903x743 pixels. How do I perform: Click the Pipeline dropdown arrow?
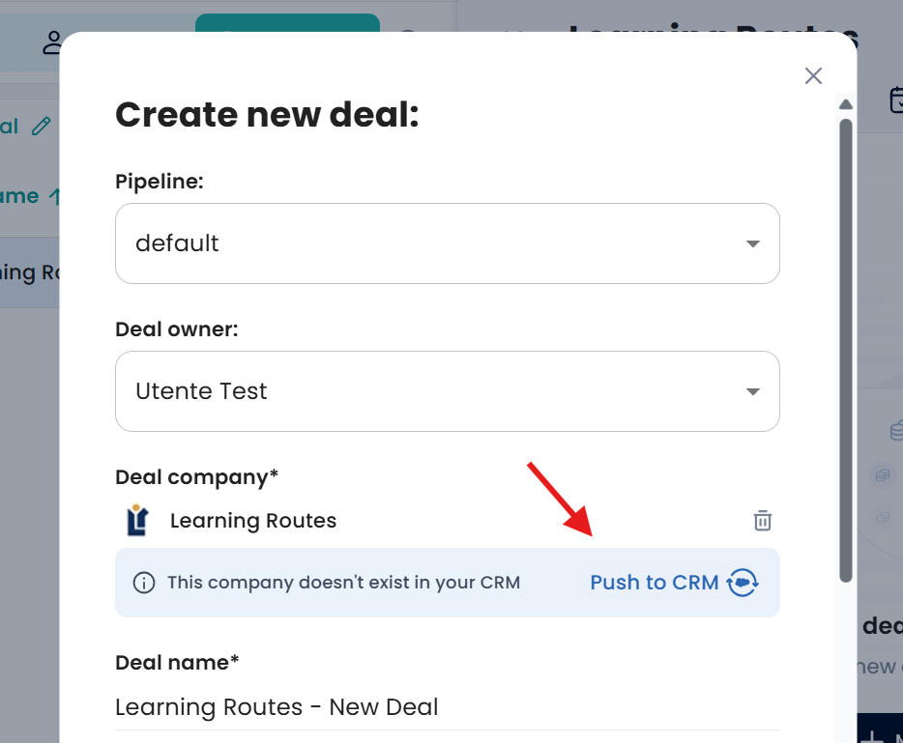753,243
